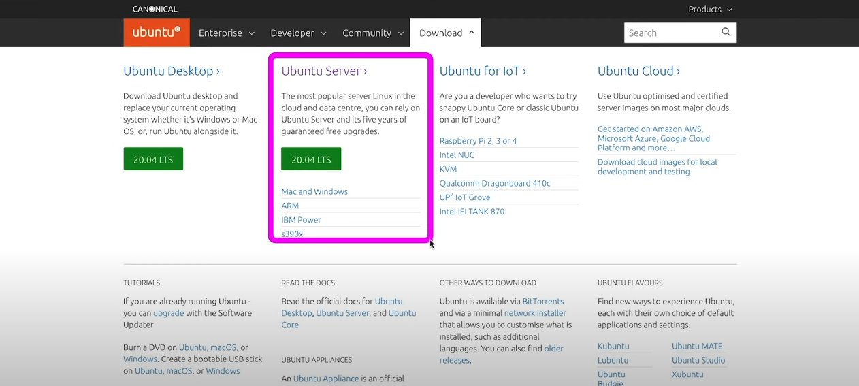The height and width of the screenshot is (386, 859).
Task: Select the ARM server download link
Action: pos(290,206)
